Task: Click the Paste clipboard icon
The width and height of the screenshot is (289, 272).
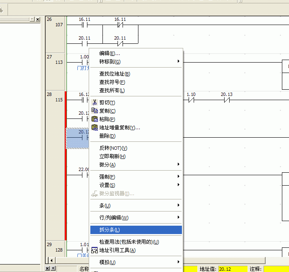Action: [95, 119]
